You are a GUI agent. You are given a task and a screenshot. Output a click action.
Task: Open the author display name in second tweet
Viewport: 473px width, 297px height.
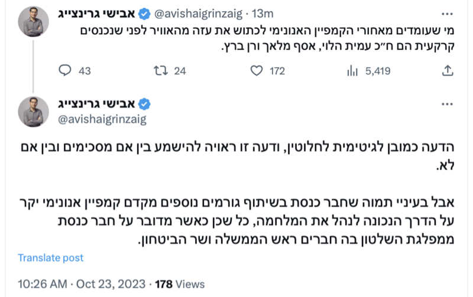[x=96, y=104]
